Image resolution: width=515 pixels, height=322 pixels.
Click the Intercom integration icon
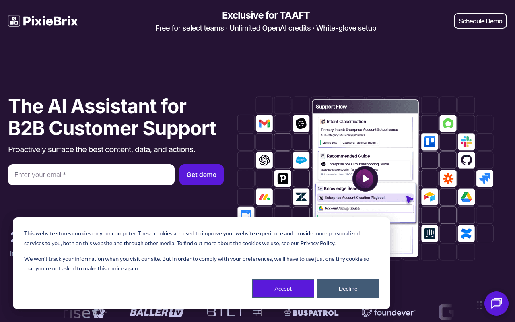tap(430, 233)
